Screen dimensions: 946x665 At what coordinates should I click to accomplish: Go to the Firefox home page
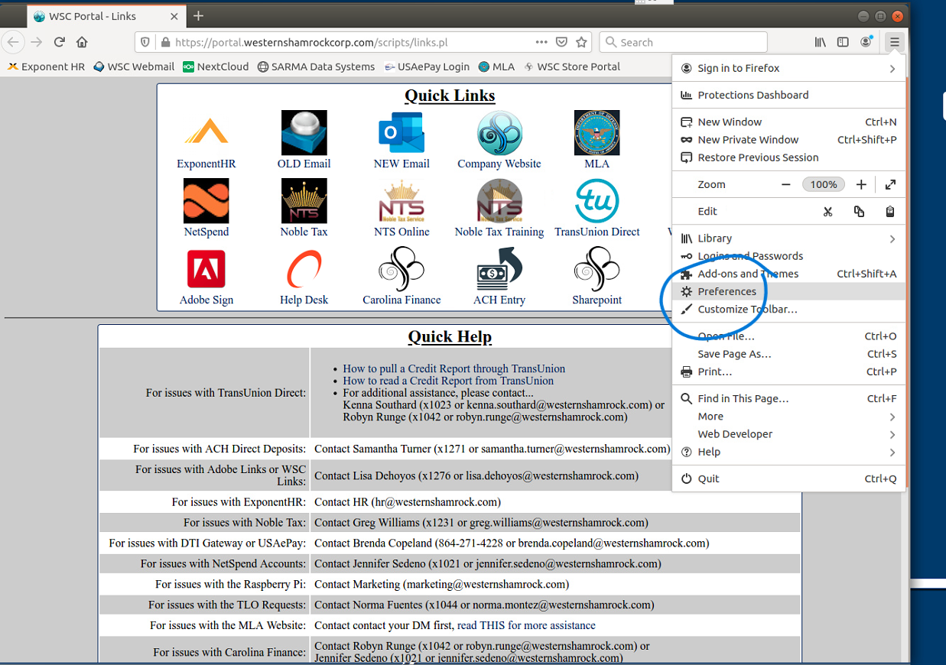tap(82, 42)
